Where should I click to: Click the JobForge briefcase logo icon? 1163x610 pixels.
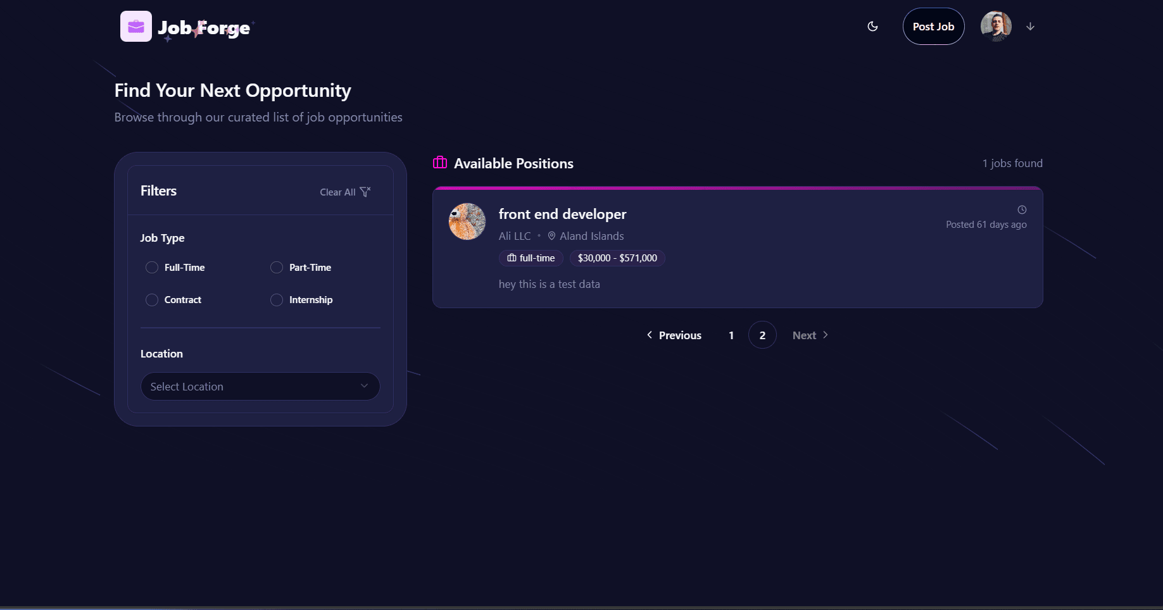tap(136, 27)
